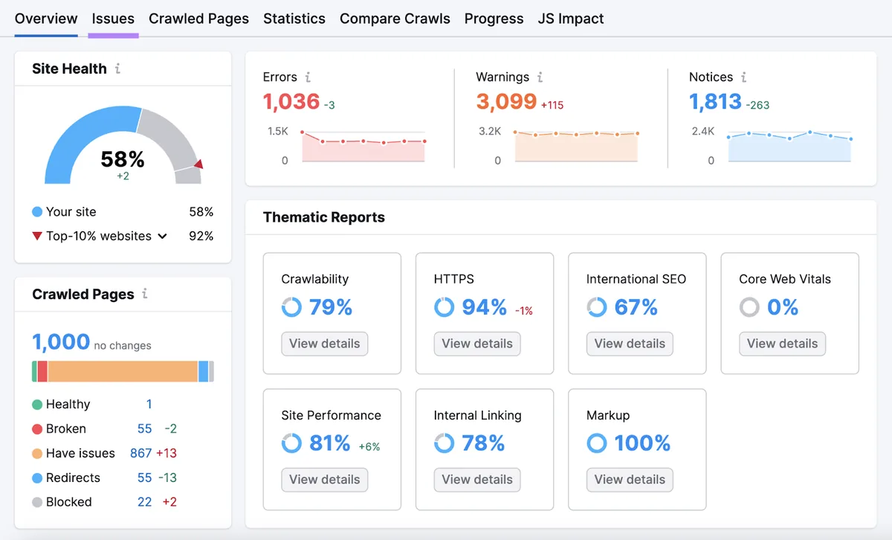View details for HTTPS
This screenshot has width=892, height=540.
click(477, 344)
